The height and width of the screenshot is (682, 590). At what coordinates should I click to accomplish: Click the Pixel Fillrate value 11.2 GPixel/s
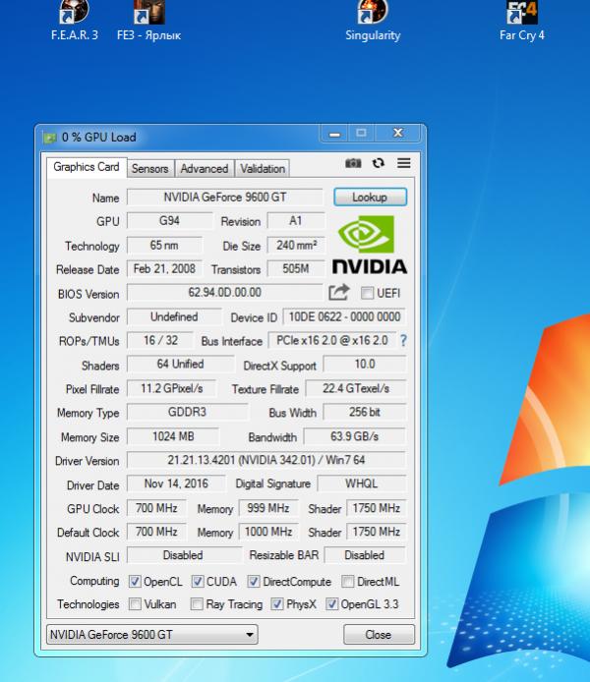point(171,388)
